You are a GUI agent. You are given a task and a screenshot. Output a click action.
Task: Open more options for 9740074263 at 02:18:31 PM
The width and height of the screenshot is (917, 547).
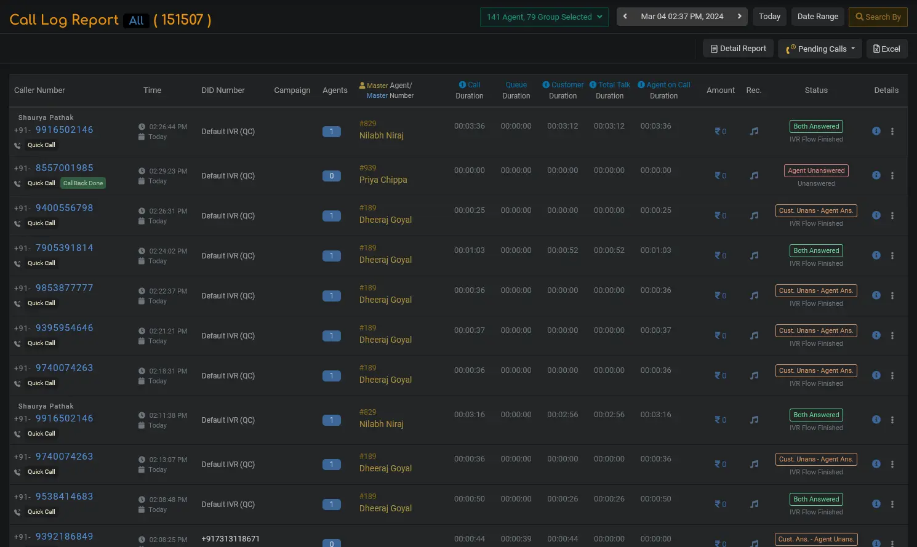click(892, 375)
